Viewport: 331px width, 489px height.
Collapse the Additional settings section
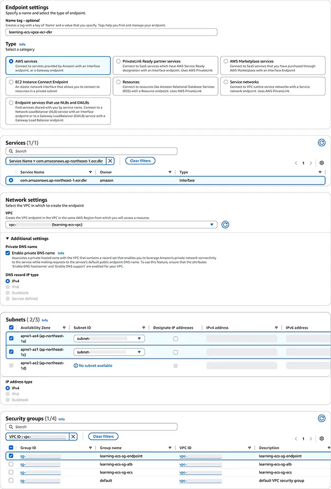tap(27, 239)
